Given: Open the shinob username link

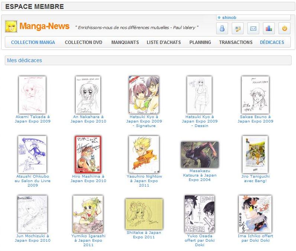Looking at the screenshot, I should pos(229,18).
